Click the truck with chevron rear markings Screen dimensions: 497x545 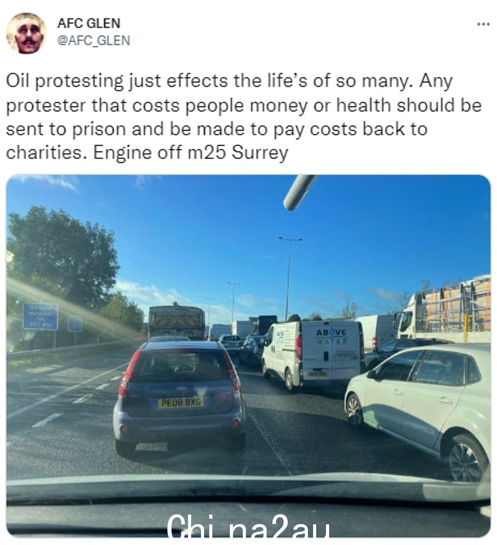pyautogui.click(x=177, y=321)
